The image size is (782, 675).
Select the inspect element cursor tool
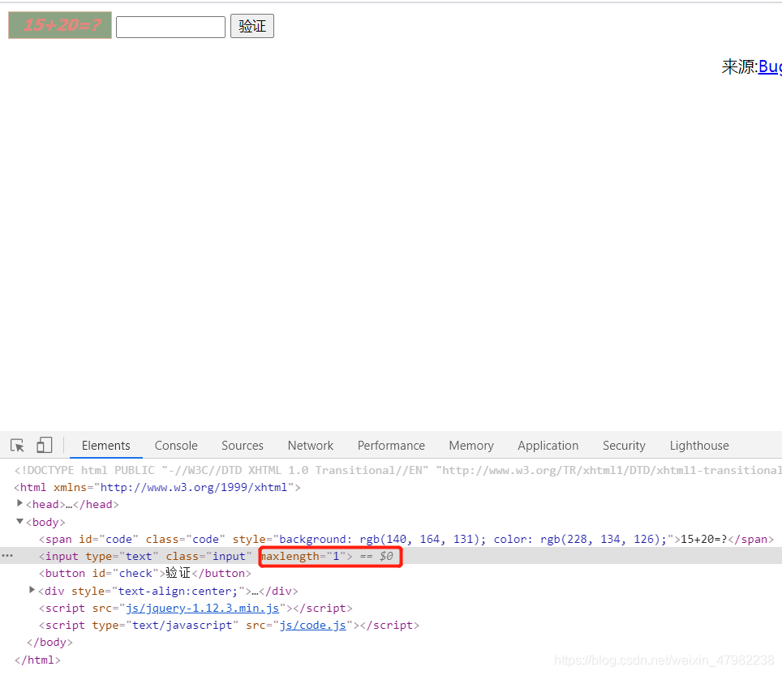click(x=17, y=445)
